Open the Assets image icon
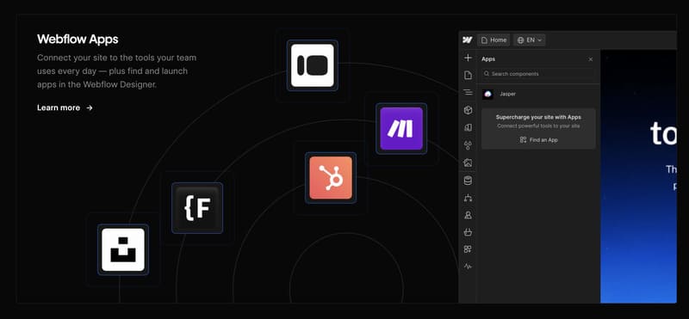Screen dimensions: 689x319 (468, 163)
